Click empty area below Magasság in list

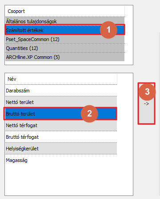(69, 180)
